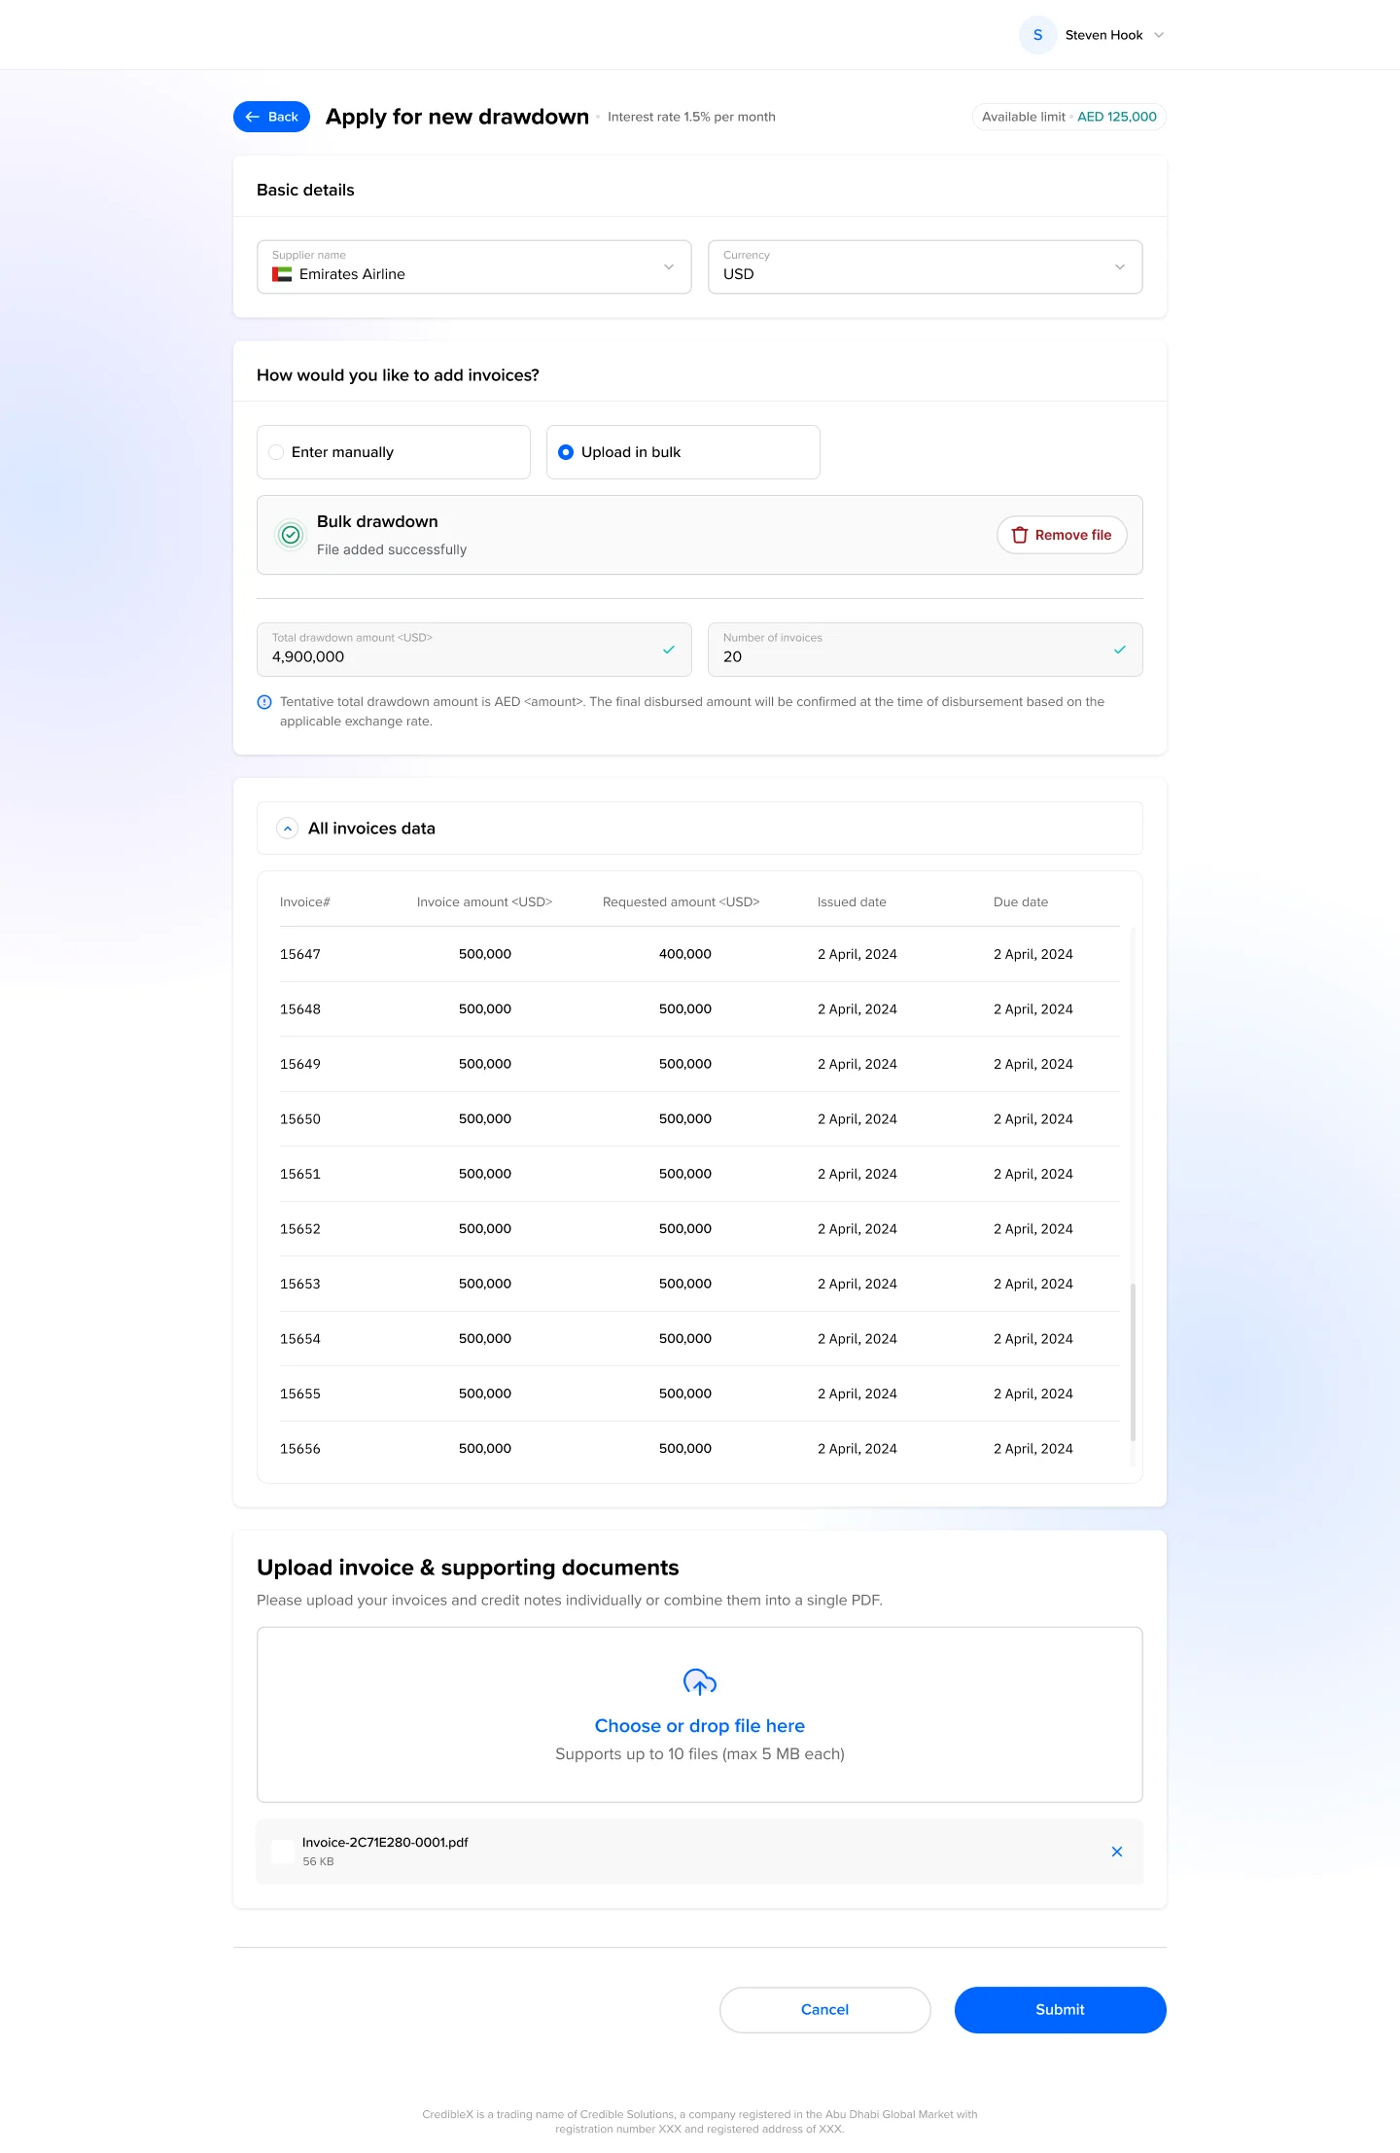
Task: Click invoice number 15651
Action: [300, 1174]
